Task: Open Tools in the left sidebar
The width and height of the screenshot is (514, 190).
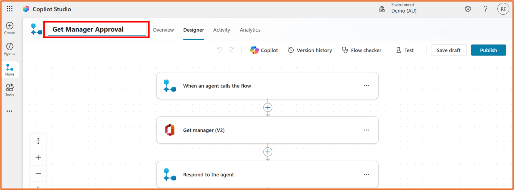Action: pyautogui.click(x=9, y=90)
